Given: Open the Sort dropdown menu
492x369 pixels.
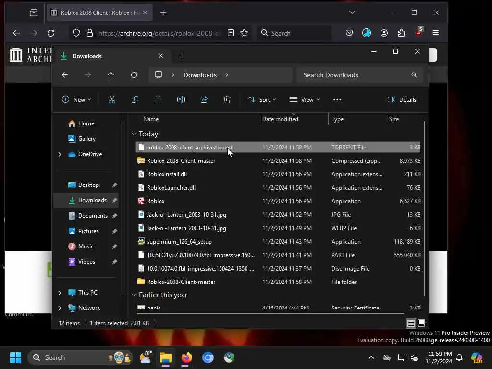Looking at the screenshot, I should pos(262,100).
